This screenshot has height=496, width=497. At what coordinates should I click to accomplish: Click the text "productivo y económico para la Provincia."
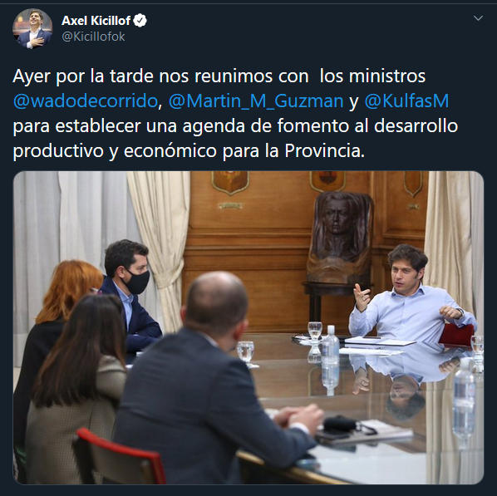pyautogui.click(x=189, y=150)
